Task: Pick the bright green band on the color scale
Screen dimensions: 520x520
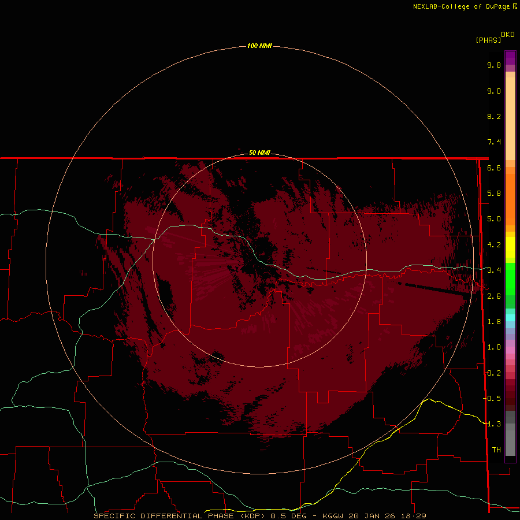Action: pyautogui.click(x=510, y=278)
